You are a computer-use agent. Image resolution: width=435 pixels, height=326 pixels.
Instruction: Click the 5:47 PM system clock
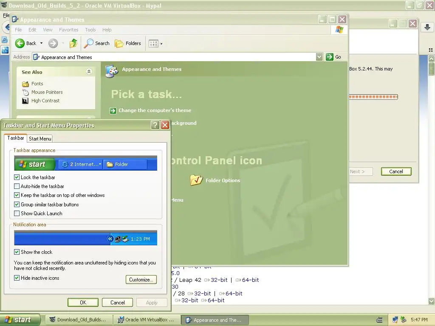(419, 320)
